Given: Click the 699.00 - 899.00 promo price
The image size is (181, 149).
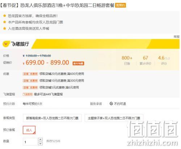Looking at the screenshot, I should click(47, 62).
